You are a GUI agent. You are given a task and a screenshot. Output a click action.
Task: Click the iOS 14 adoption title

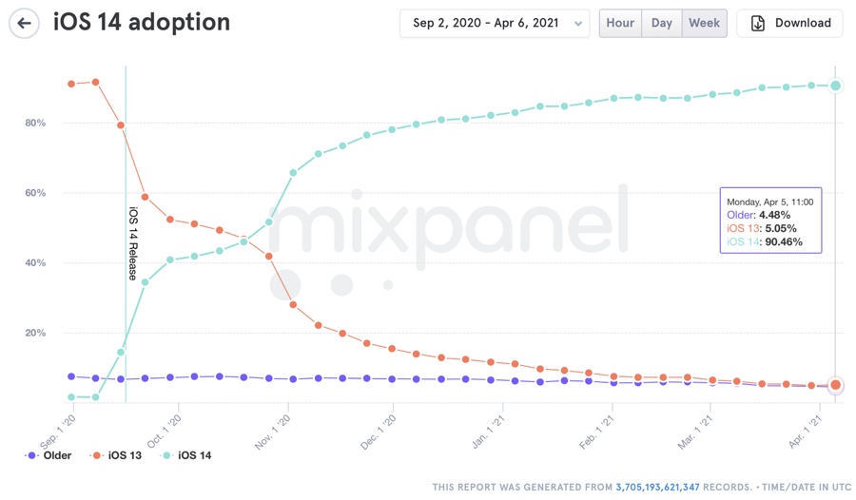[x=142, y=22]
